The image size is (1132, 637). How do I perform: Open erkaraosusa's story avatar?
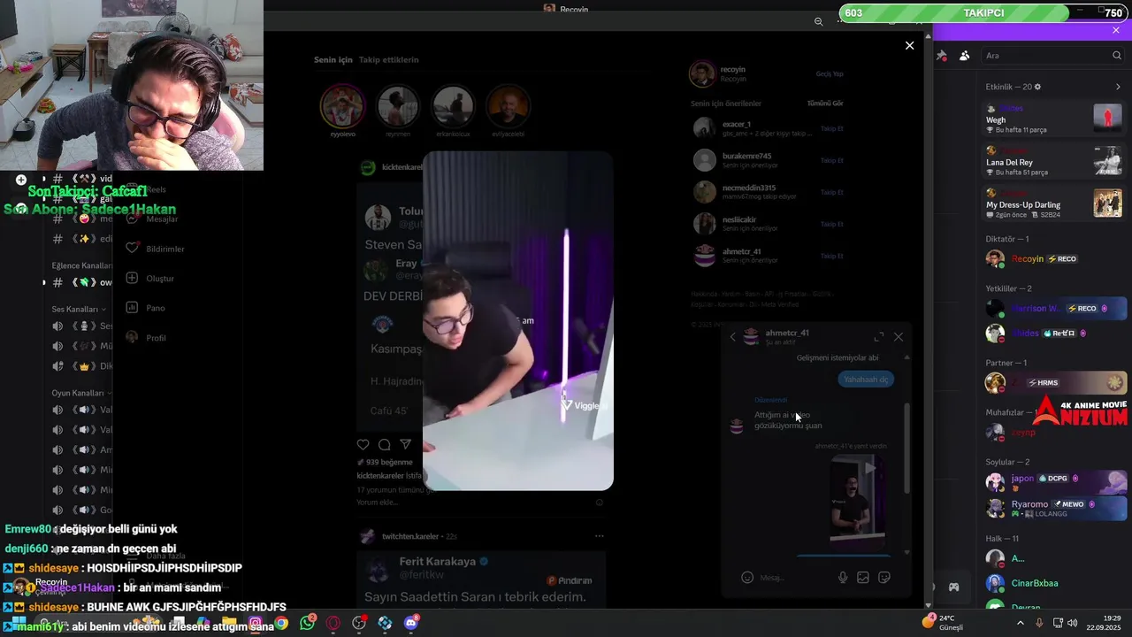pyautogui.click(x=453, y=107)
